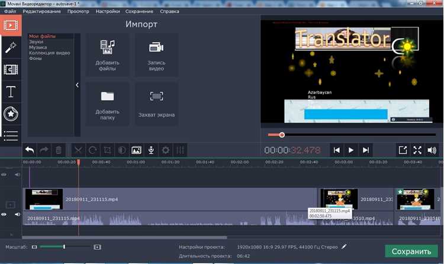This screenshot has height=264, width=444.
Task: Collapse the import categories panel arrow
Action: (x=78, y=85)
